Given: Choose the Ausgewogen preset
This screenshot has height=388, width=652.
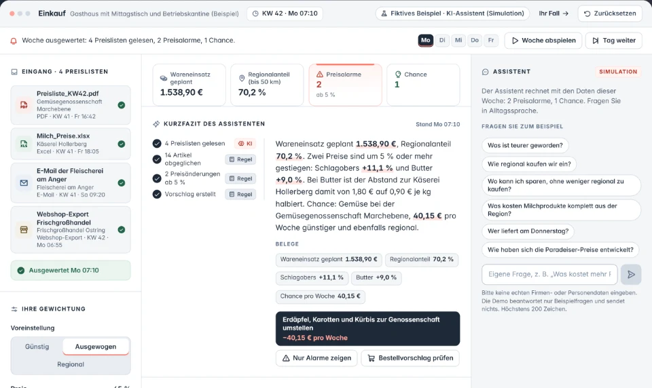Looking at the screenshot, I should coord(96,347).
